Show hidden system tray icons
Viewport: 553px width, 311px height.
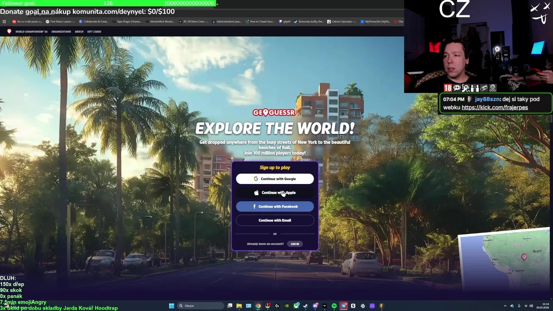(505, 306)
